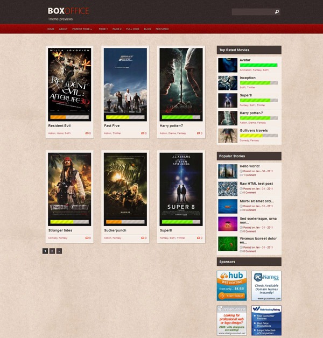Open the Stranger tides poster
Image resolution: width=323 pixels, height=338 pixels.
pyautogui.click(x=69, y=189)
